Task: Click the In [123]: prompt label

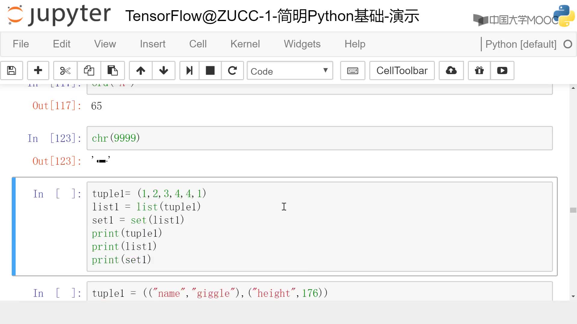Action: click(54, 138)
